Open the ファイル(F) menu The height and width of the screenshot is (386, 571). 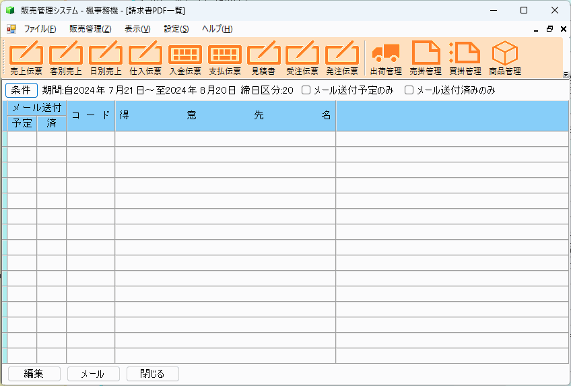click(x=40, y=29)
